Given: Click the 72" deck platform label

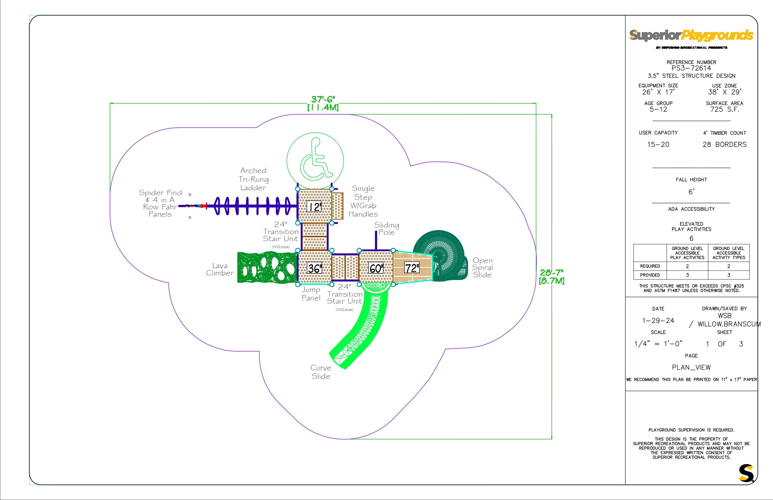Looking at the screenshot, I should click(x=412, y=268).
